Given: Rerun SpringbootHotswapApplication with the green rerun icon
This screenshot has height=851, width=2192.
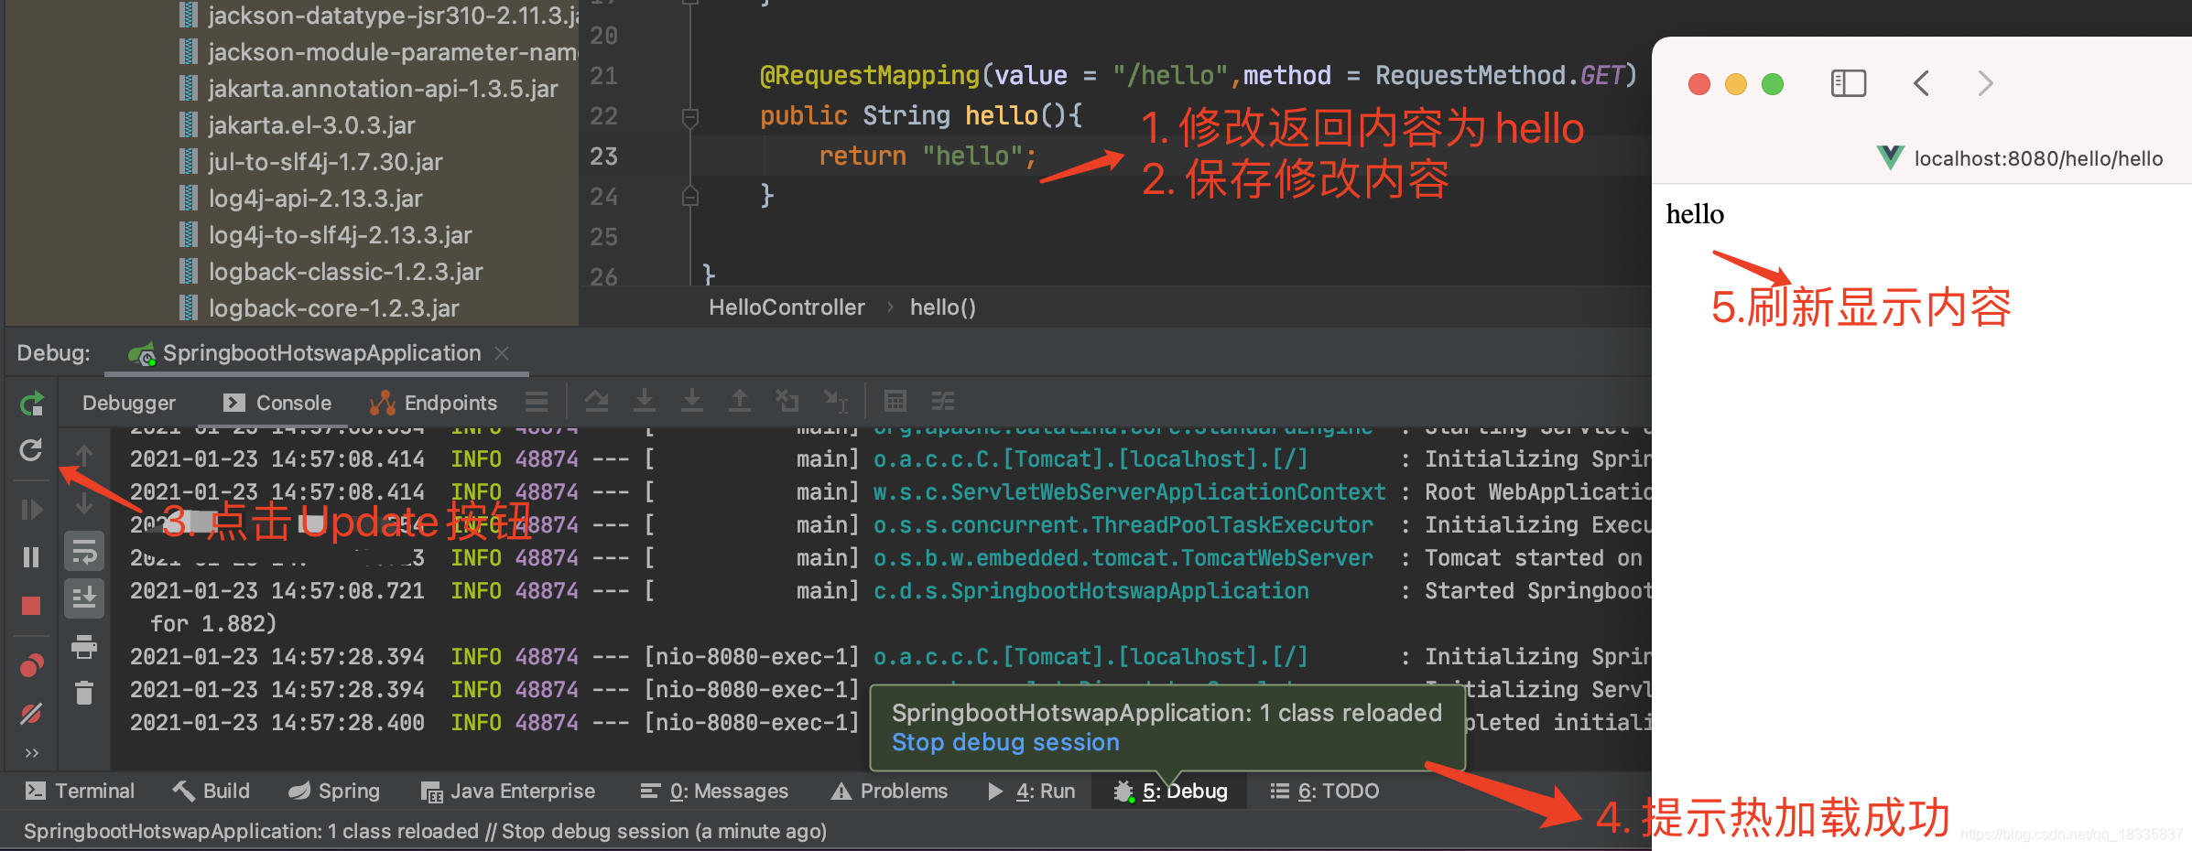Looking at the screenshot, I should point(31,403).
